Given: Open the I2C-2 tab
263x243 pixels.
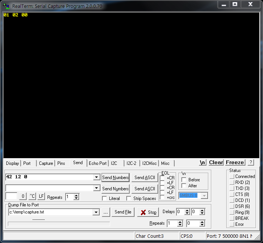Looking at the screenshot, I should tap(131, 163).
